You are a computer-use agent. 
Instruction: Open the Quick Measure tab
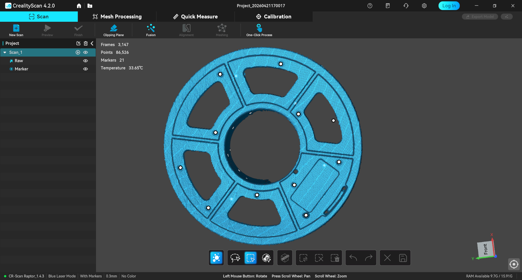[195, 17]
